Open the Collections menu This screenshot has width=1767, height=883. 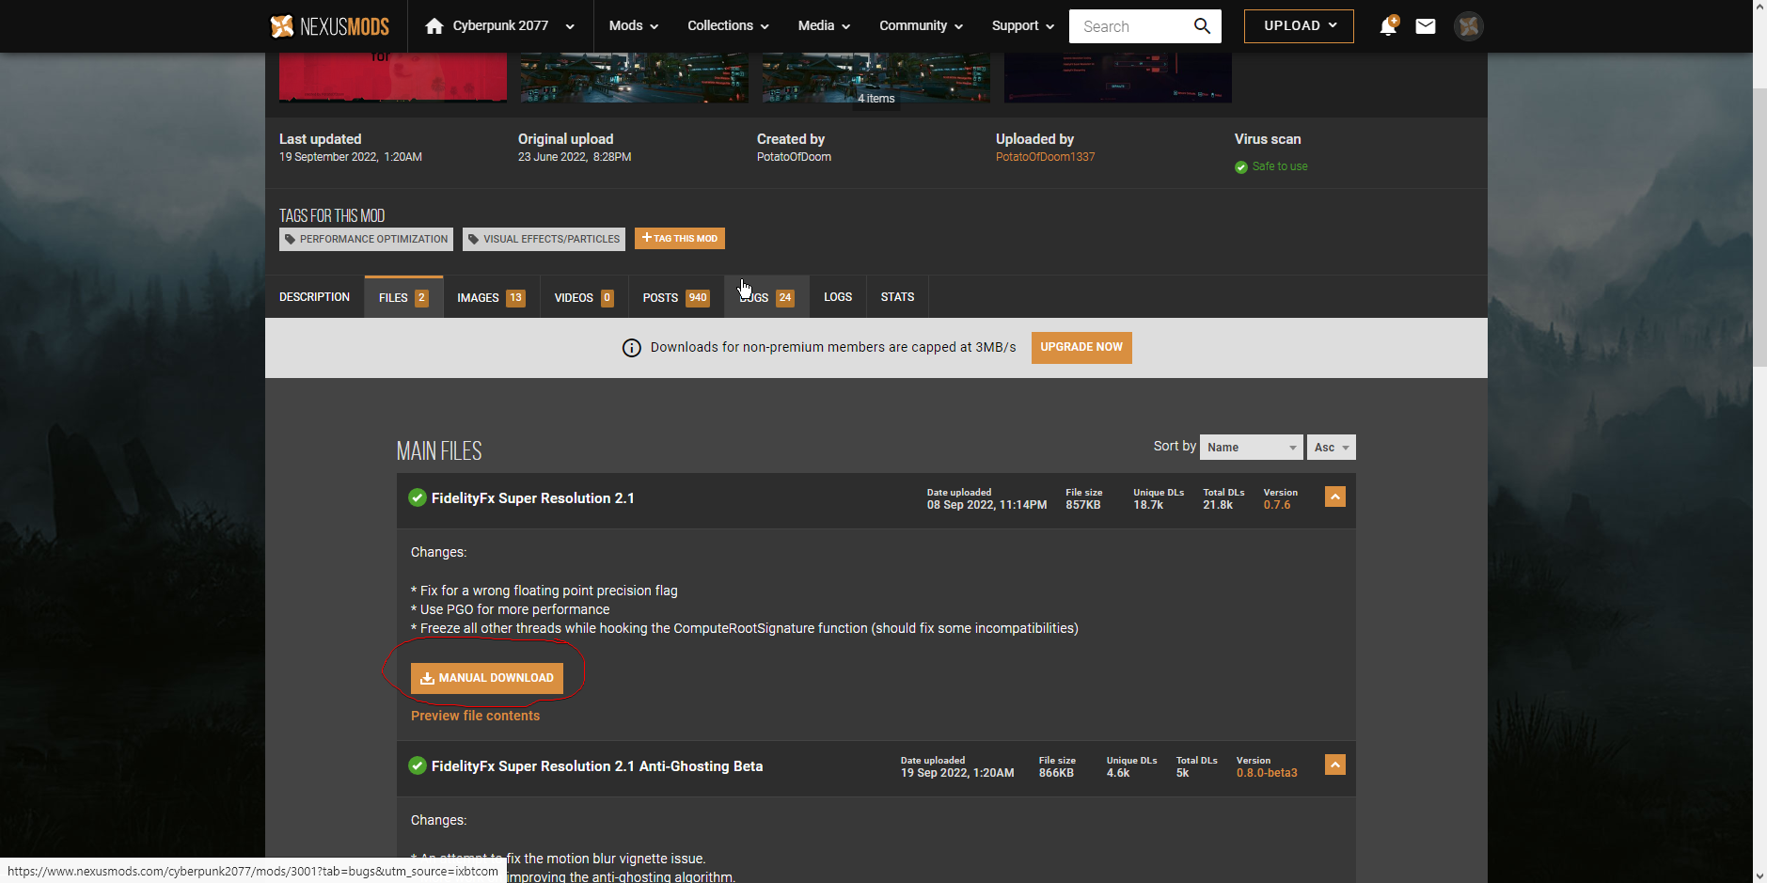coord(728,26)
